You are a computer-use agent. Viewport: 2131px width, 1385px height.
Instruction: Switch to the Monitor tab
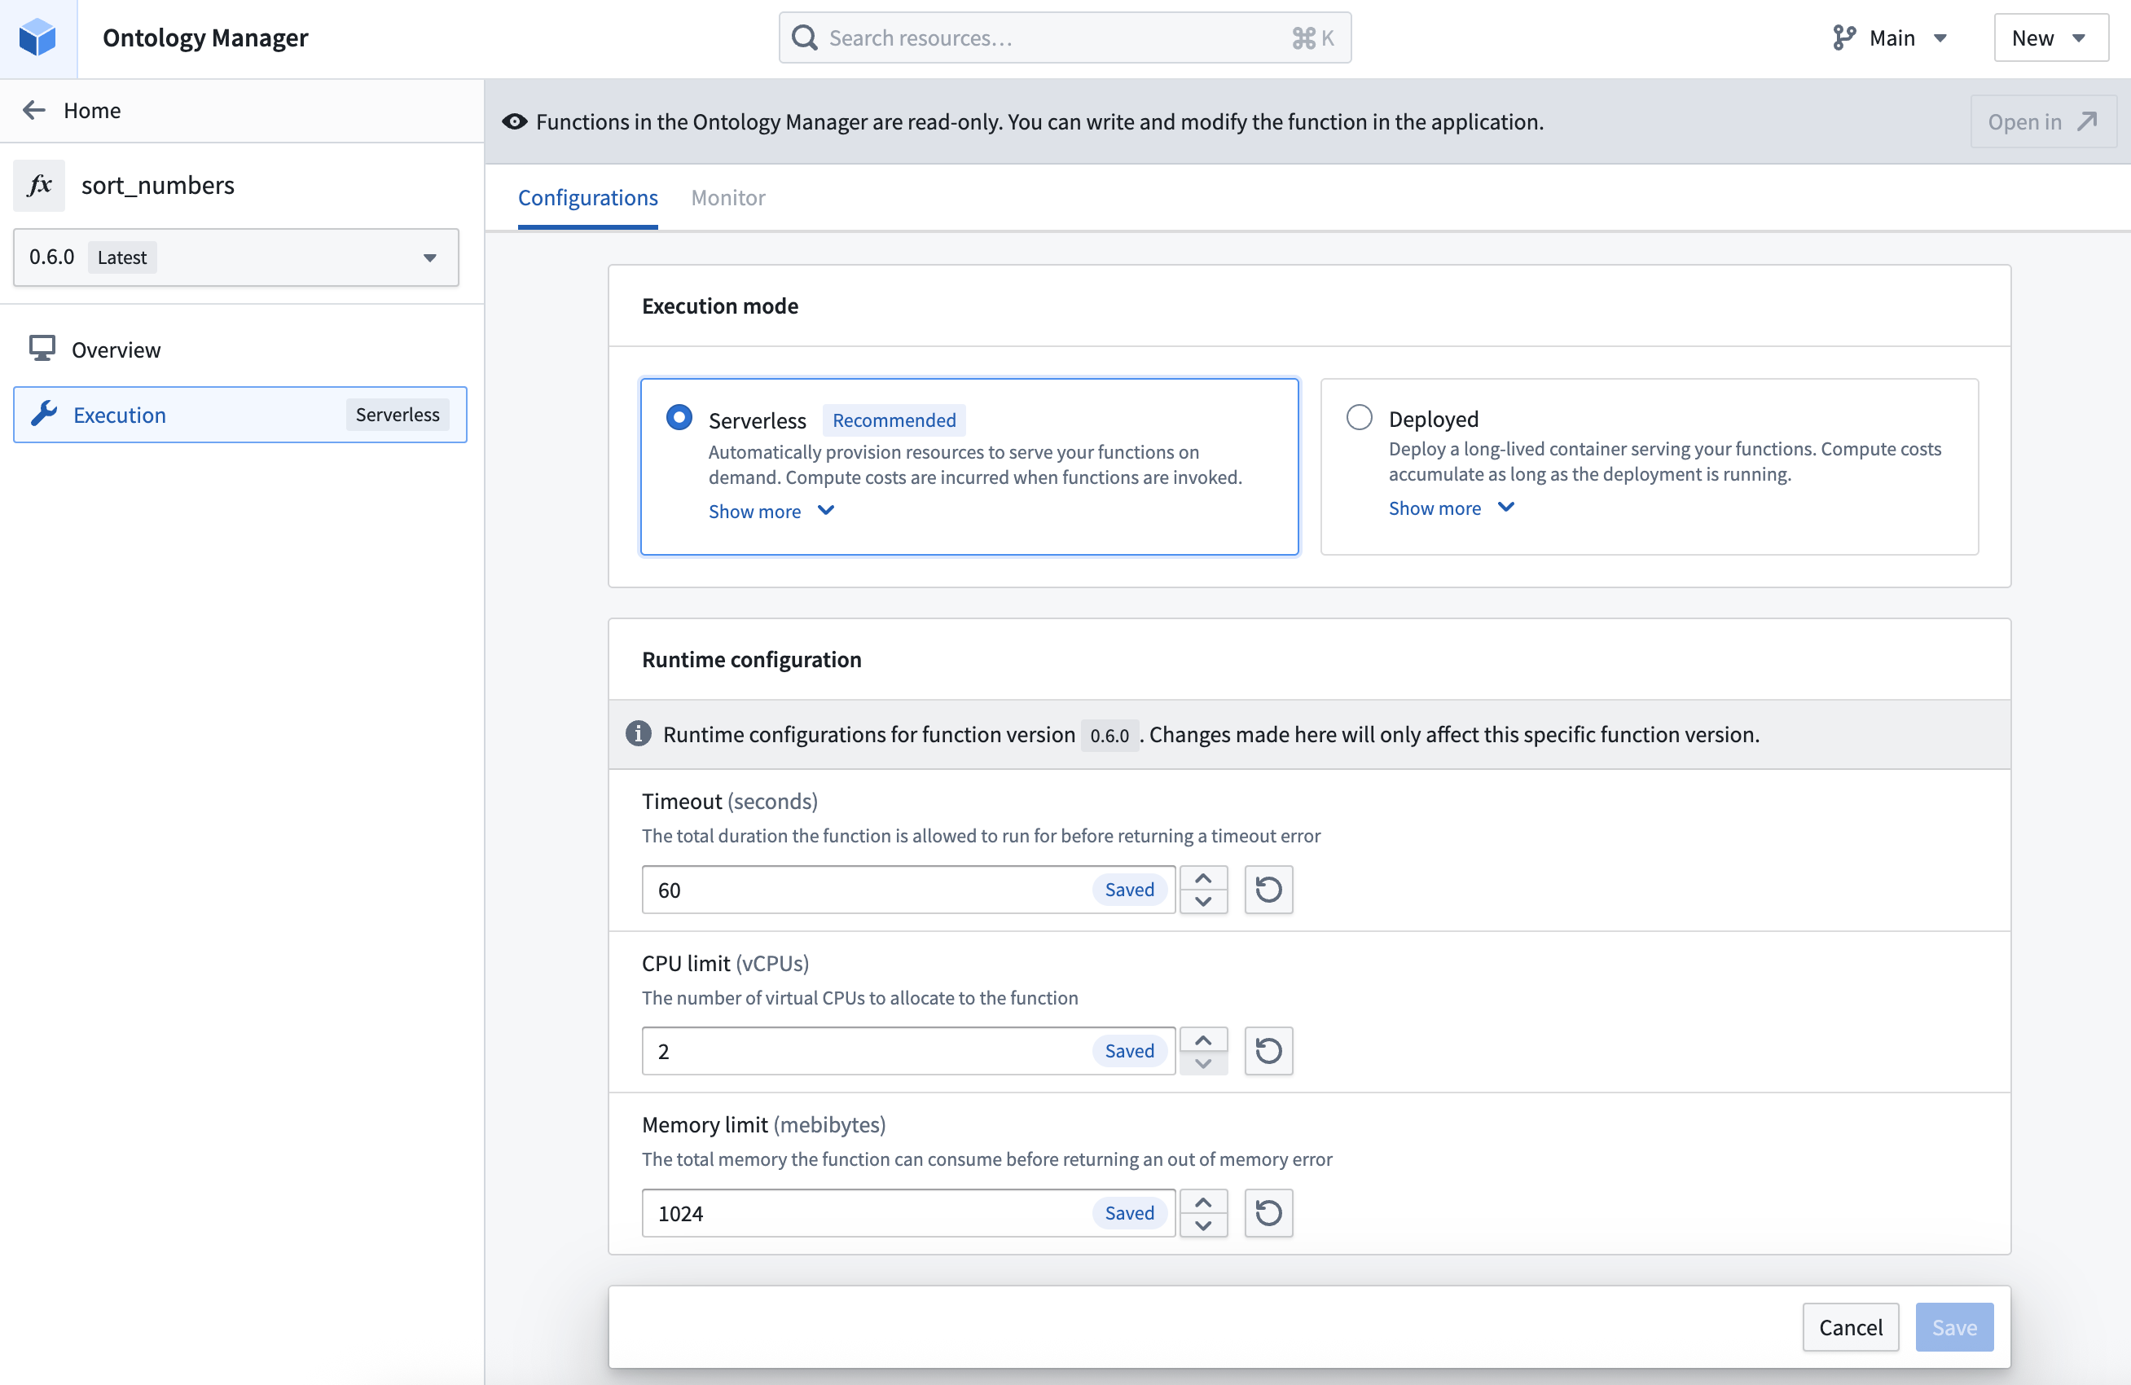[x=728, y=197]
